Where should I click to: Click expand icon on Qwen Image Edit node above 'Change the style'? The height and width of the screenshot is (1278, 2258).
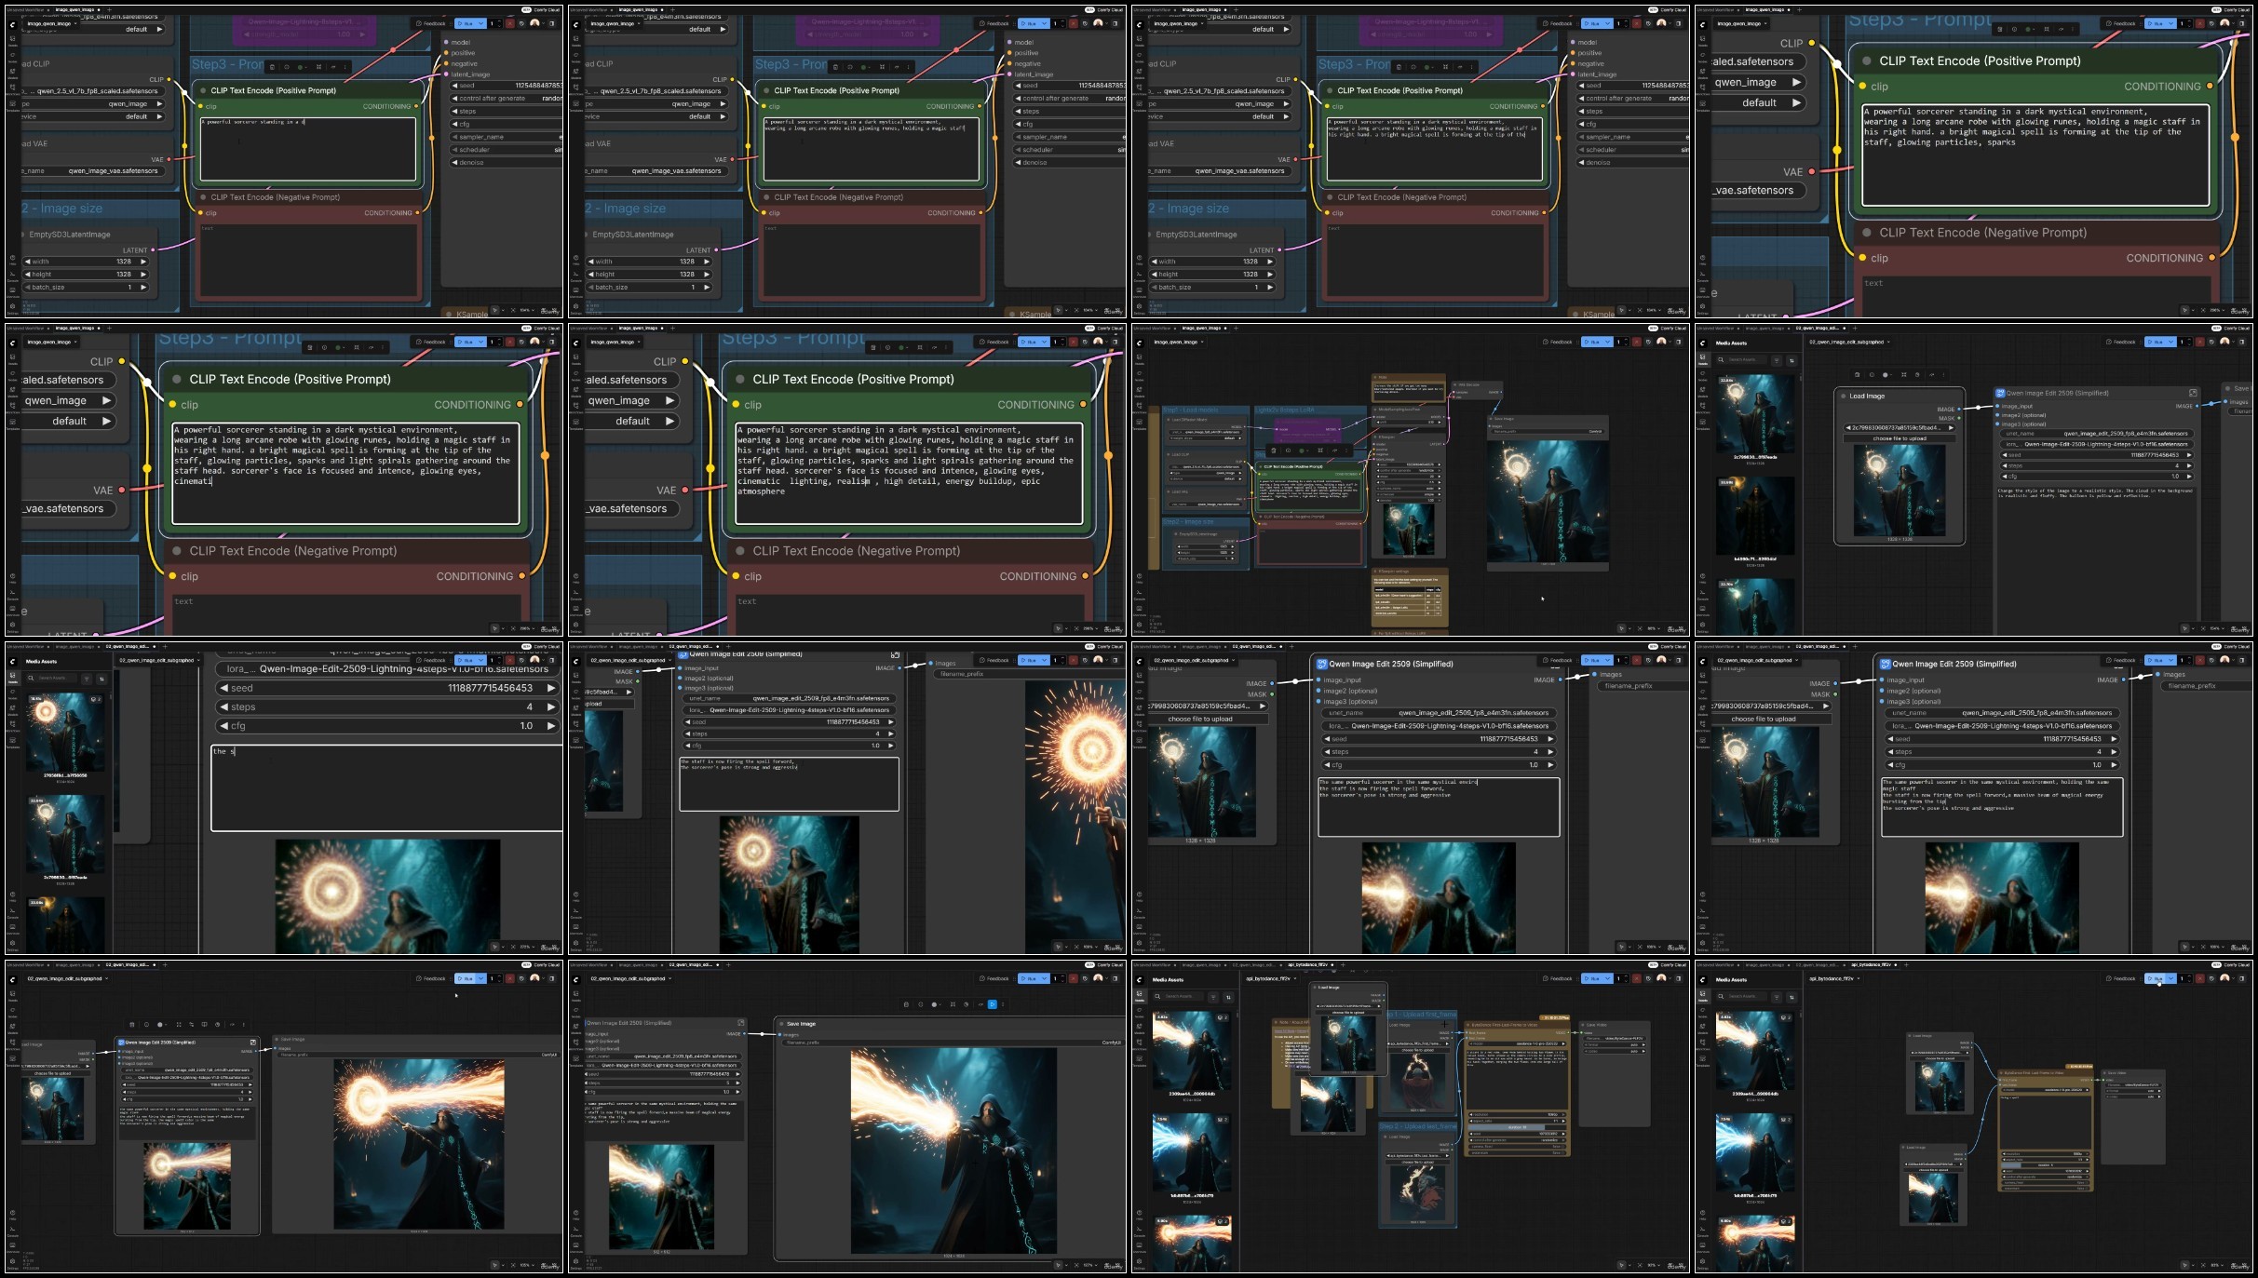[x=2193, y=393]
